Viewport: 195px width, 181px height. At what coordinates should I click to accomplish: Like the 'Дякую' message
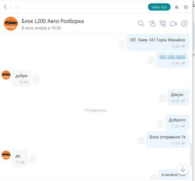pyautogui.click(x=162, y=97)
